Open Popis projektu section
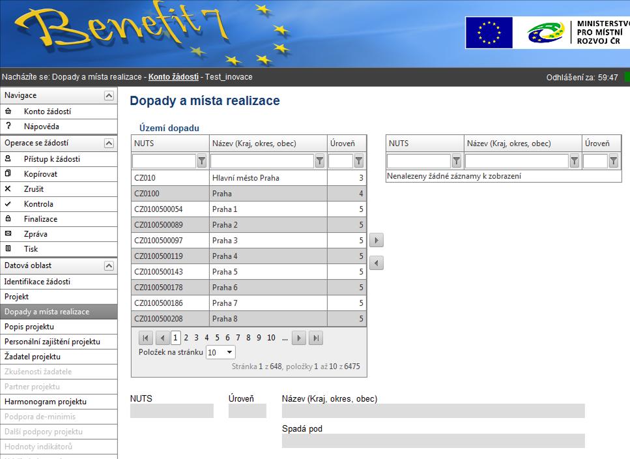The height and width of the screenshot is (459, 630). coord(59,327)
